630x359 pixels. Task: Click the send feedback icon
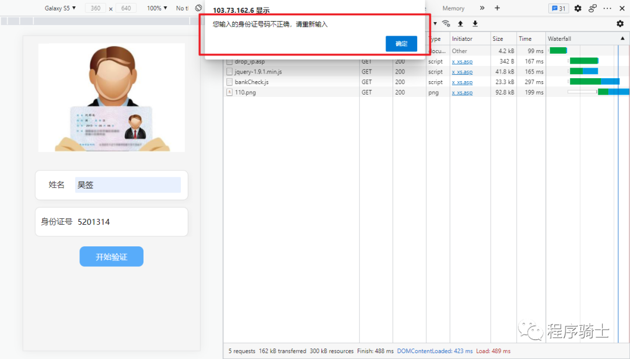(x=593, y=8)
